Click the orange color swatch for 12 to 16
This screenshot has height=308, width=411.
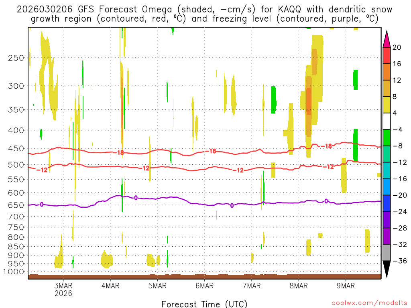[387, 72]
